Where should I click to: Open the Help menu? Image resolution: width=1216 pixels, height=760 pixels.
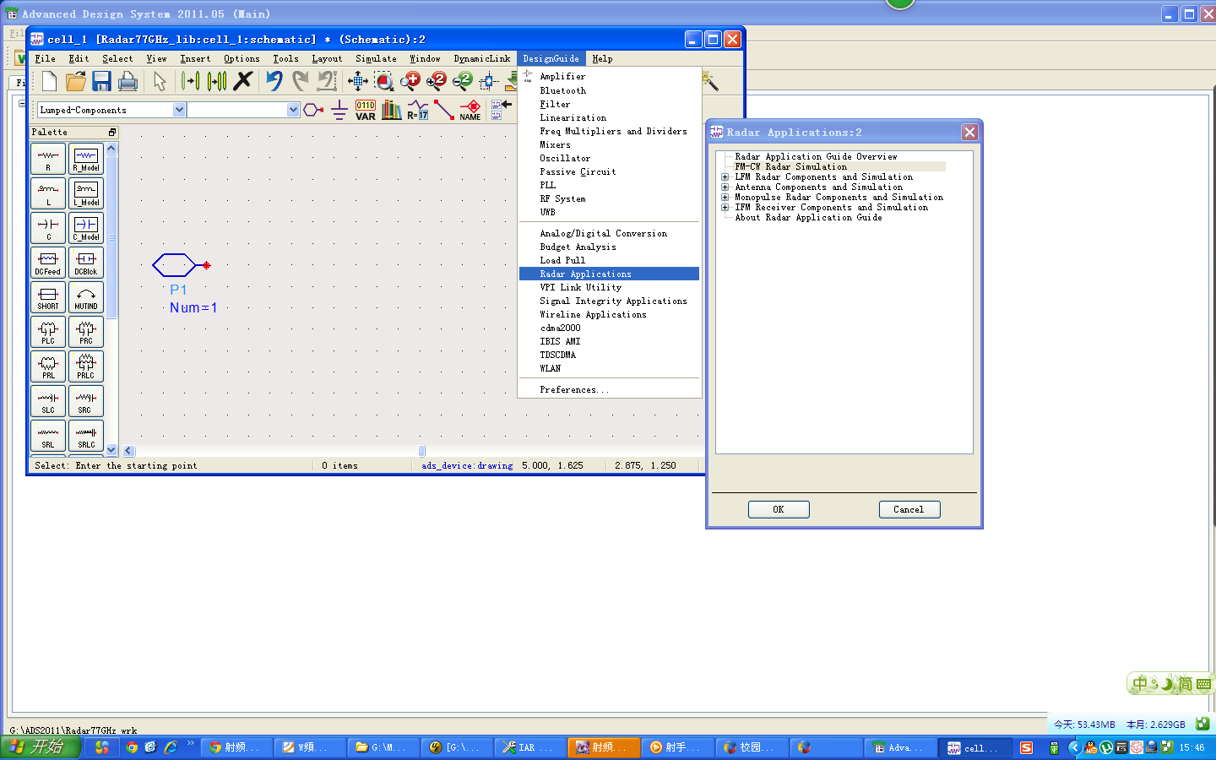click(602, 58)
